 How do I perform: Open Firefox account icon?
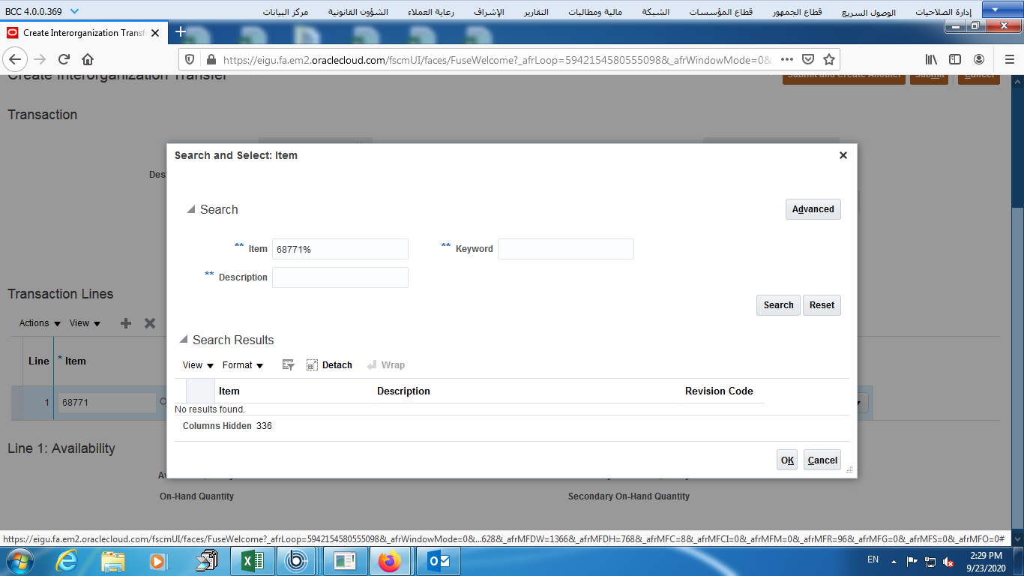[x=979, y=59]
